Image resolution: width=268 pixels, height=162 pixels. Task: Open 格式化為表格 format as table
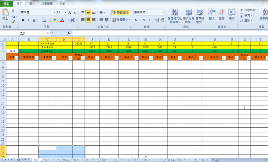coord(188,16)
